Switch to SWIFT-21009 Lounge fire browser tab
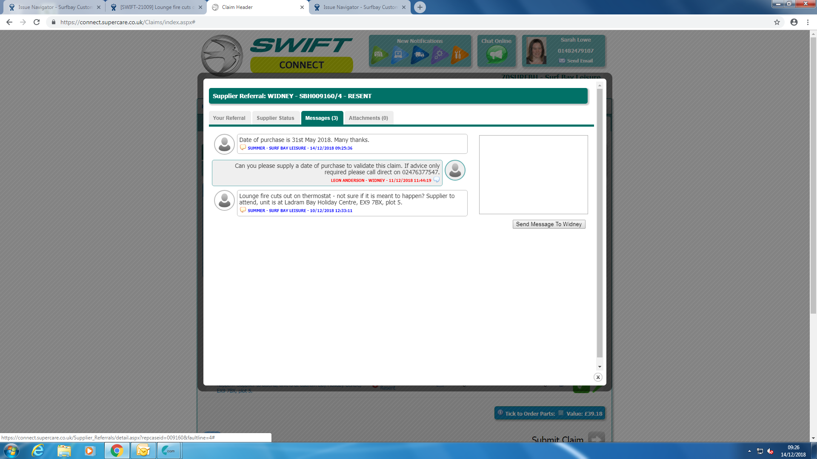The height and width of the screenshot is (459, 817). point(155,7)
